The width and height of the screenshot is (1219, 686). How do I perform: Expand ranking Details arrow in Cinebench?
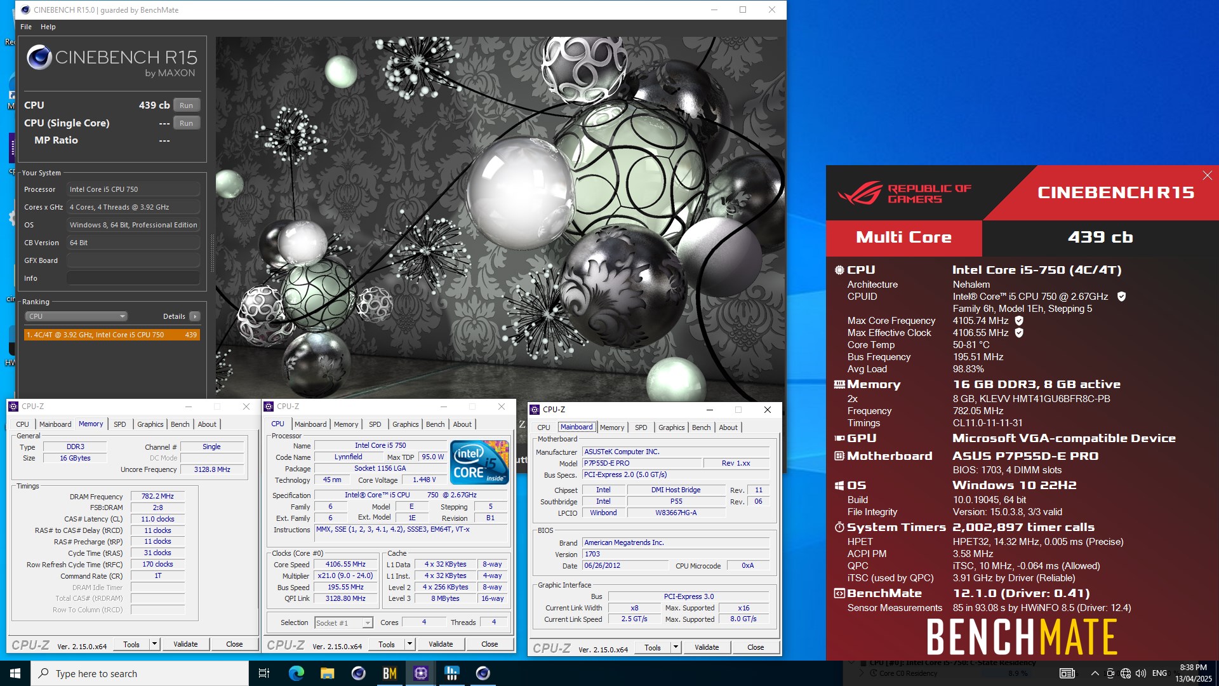pos(195,316)
